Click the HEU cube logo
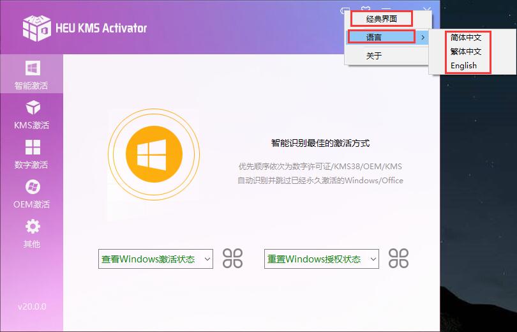This screenshot has width=517, height=332. coord(36,27)
